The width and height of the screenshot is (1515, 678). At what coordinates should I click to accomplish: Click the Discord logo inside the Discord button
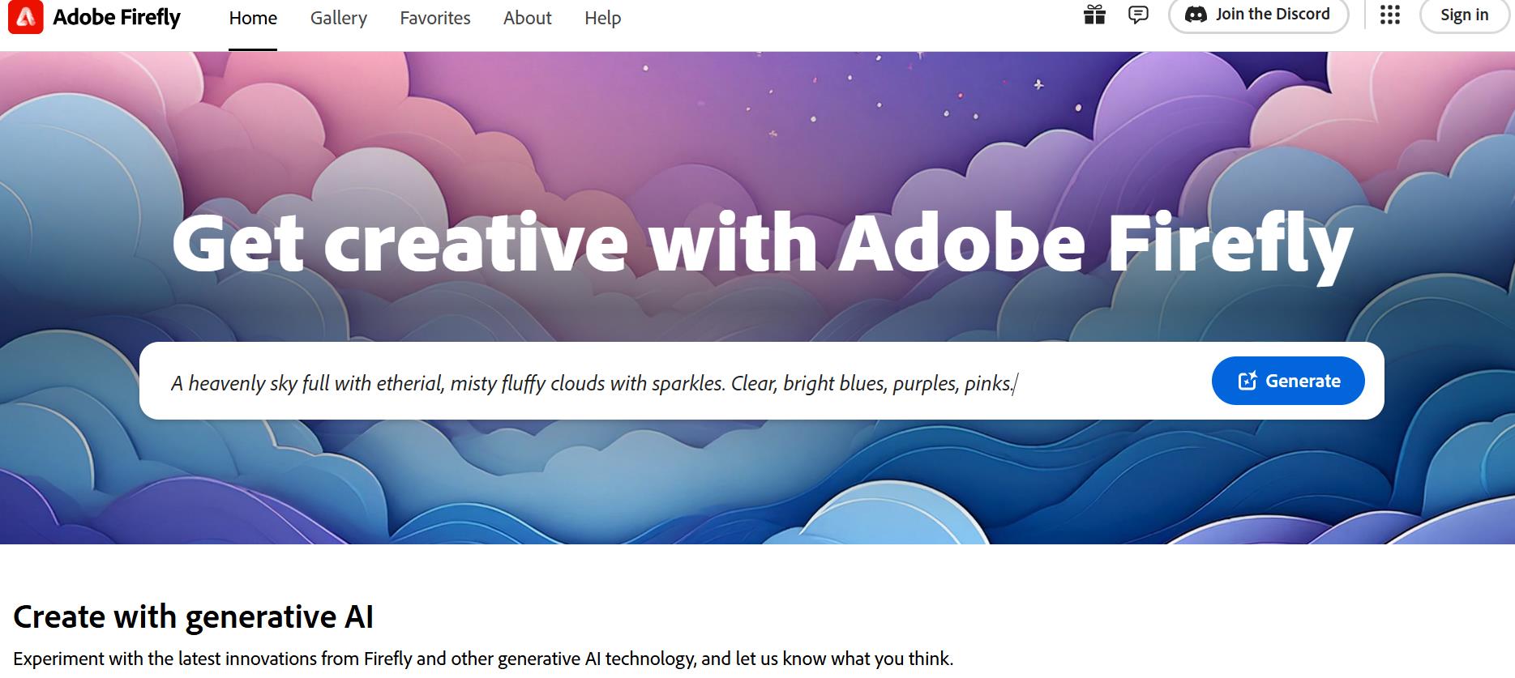point(1197,13)
